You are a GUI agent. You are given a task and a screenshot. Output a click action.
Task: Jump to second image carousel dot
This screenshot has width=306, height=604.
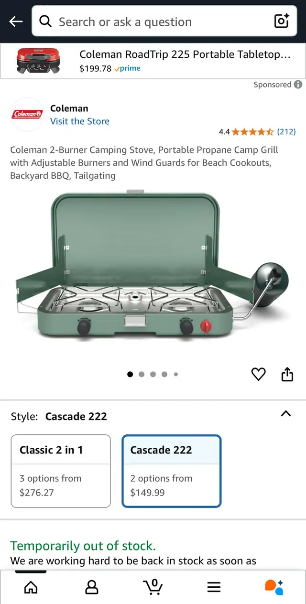(142, 374)
